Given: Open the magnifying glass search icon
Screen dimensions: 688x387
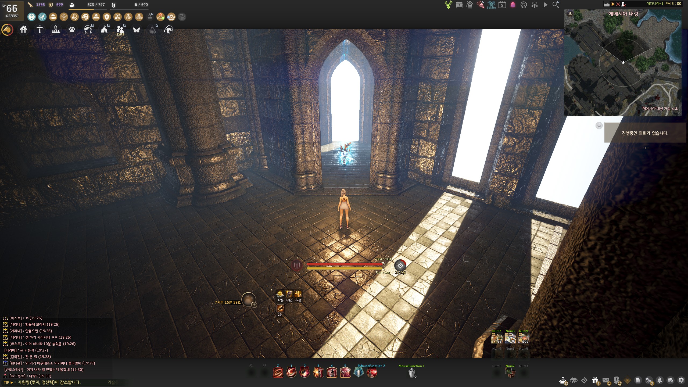Looking at the screenshot, I should [556, 5].
